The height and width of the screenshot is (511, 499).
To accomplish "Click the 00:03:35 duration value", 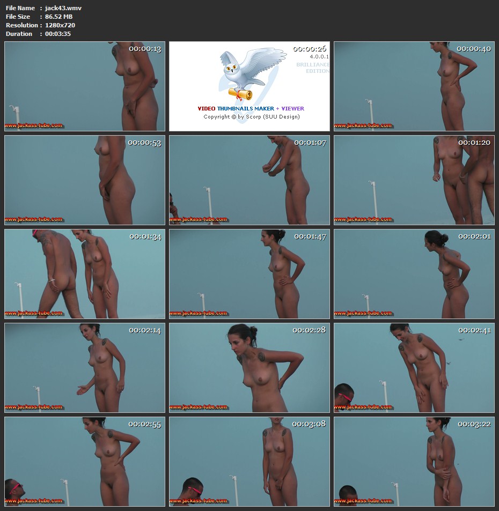I will click(58, 34).
